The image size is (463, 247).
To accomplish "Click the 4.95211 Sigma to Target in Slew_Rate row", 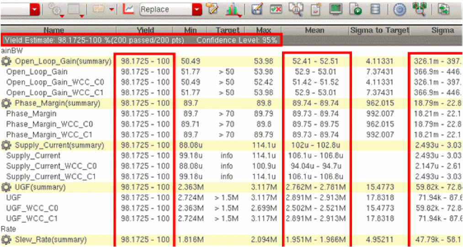I will click(x=380, y=240).
